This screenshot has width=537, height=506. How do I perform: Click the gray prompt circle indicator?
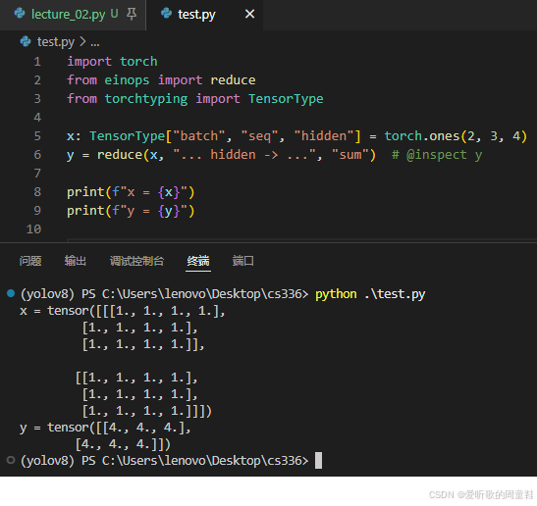pyautogui.click(x=11, y=460)
